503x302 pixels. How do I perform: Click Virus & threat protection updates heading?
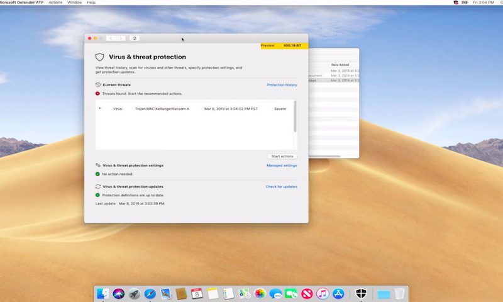coord(133,186)
